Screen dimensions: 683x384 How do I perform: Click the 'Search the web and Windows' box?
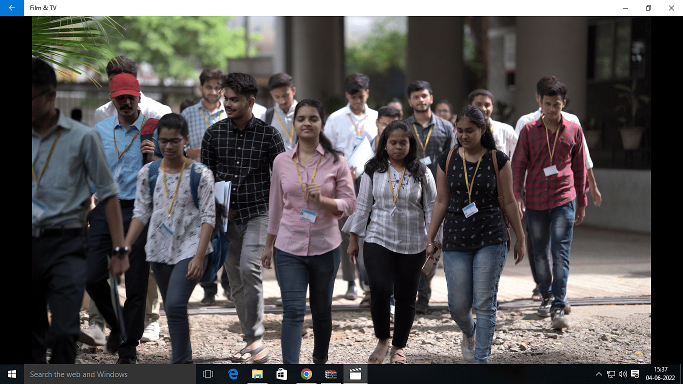tap(110, 374)
